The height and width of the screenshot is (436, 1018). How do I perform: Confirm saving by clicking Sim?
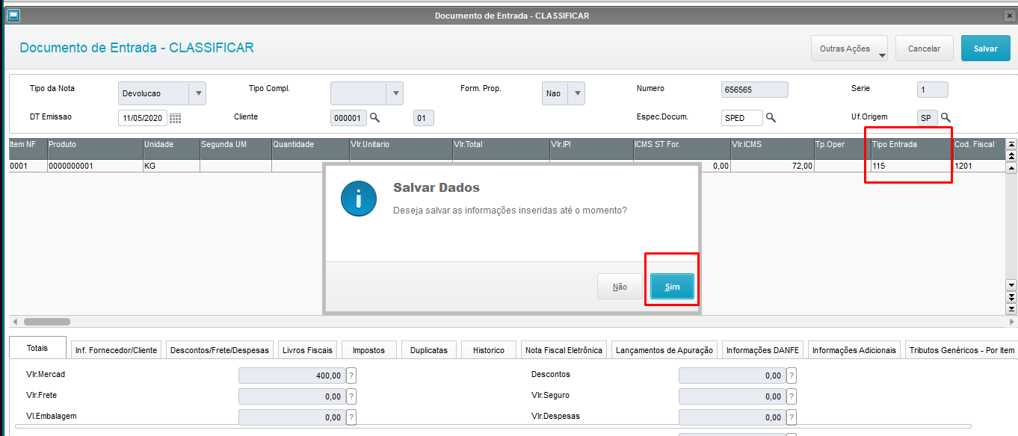[672, 287]
